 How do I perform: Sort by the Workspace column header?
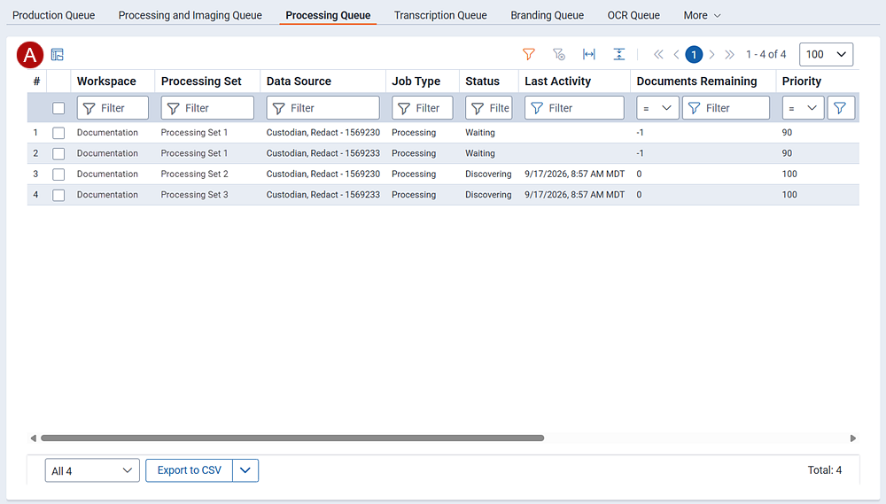pos(106,81)
